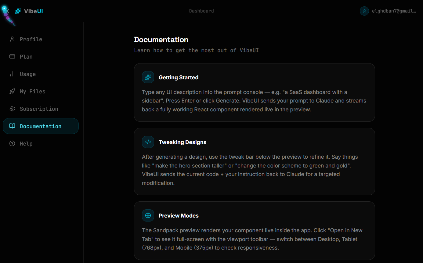Screen dimensions: 423x263
Task: Click the Tweaking Designs description paragraph
Action: (x=250, y=170)
